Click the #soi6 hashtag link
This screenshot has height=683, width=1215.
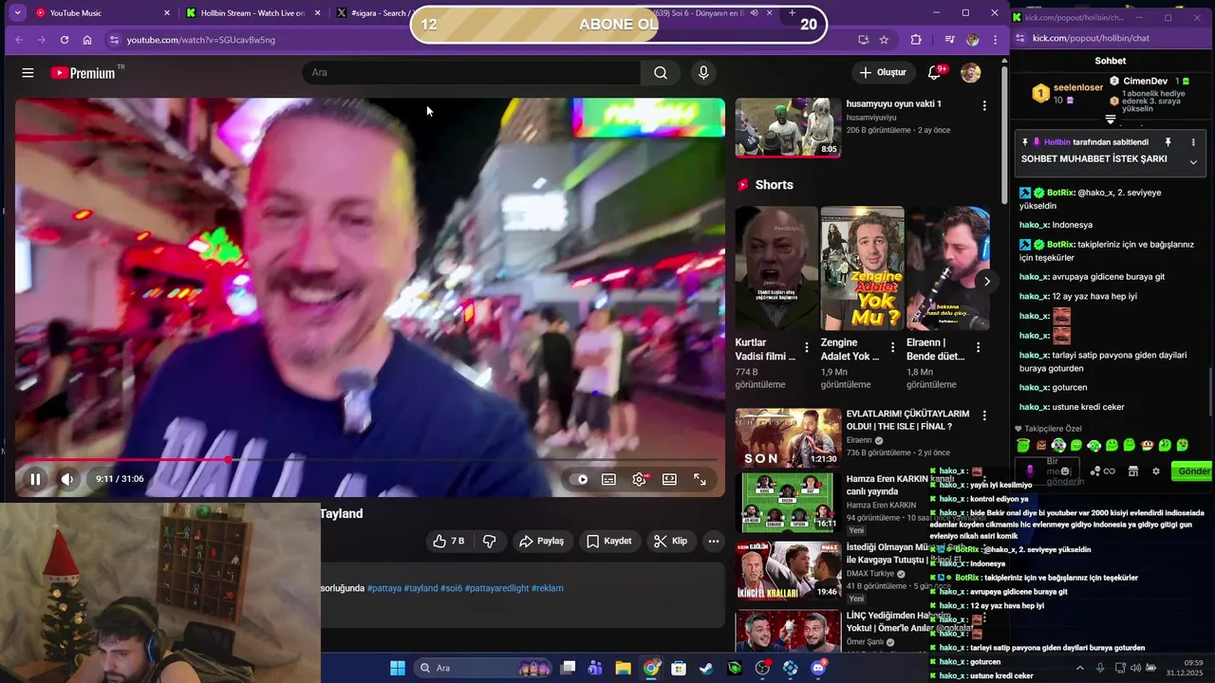pyautogui.click(x=451, y=588)
